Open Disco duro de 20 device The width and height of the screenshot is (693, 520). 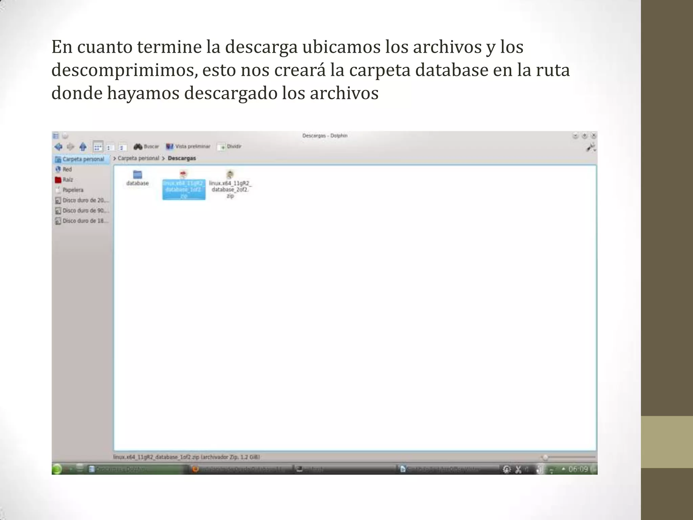pyautogui.click(x=82, y=200)
